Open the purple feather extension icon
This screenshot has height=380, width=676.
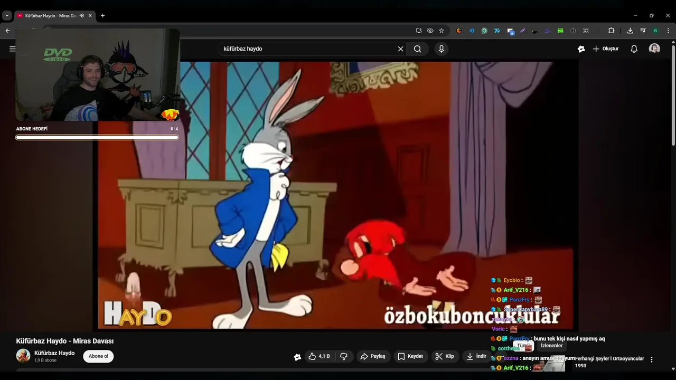pos(522,31)
